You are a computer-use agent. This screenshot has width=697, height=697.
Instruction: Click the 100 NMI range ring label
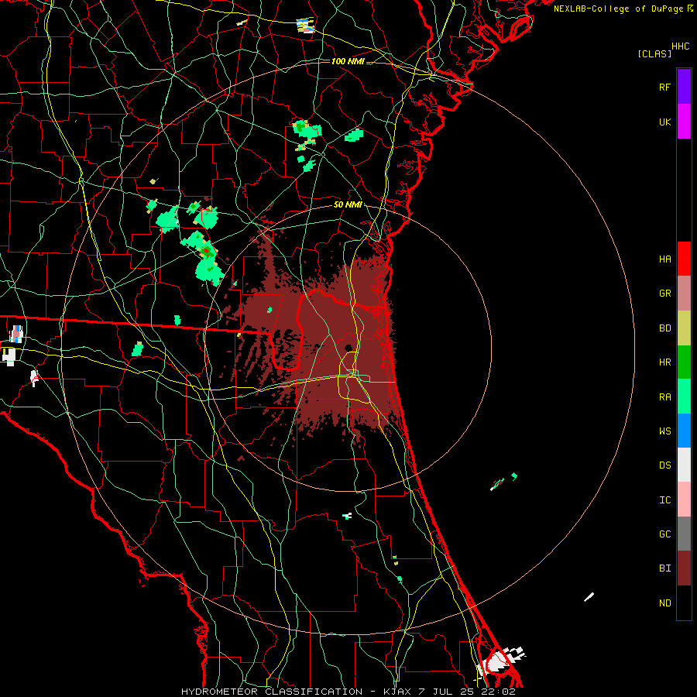[348, 61]
